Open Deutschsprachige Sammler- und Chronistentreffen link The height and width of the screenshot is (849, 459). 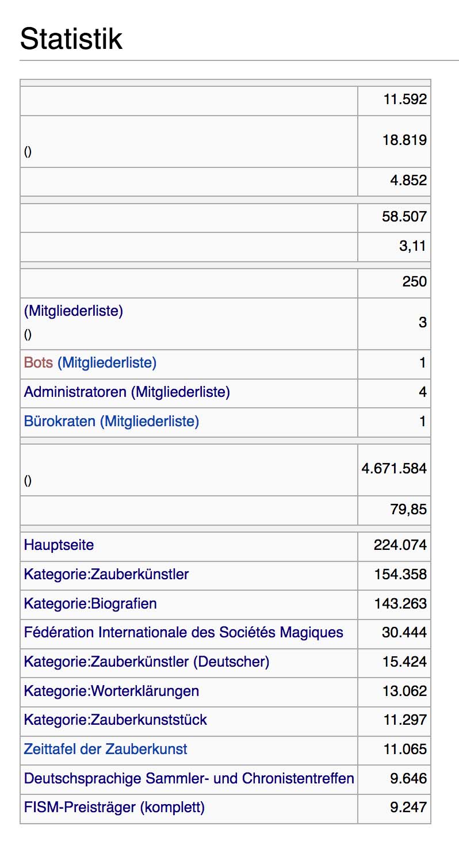point(189,779)
